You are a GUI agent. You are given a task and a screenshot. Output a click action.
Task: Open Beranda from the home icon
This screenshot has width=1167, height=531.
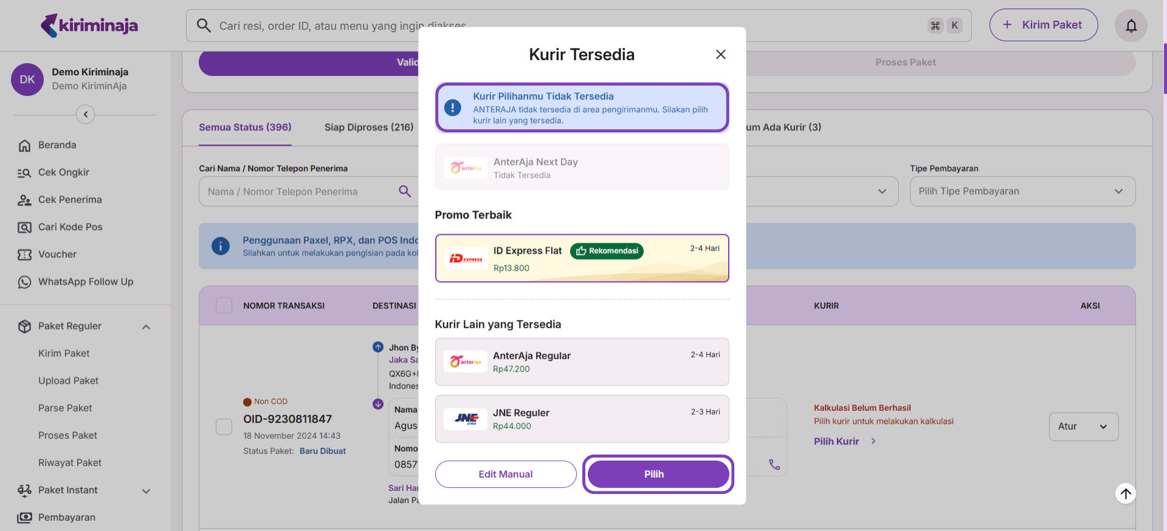(24, 145)
